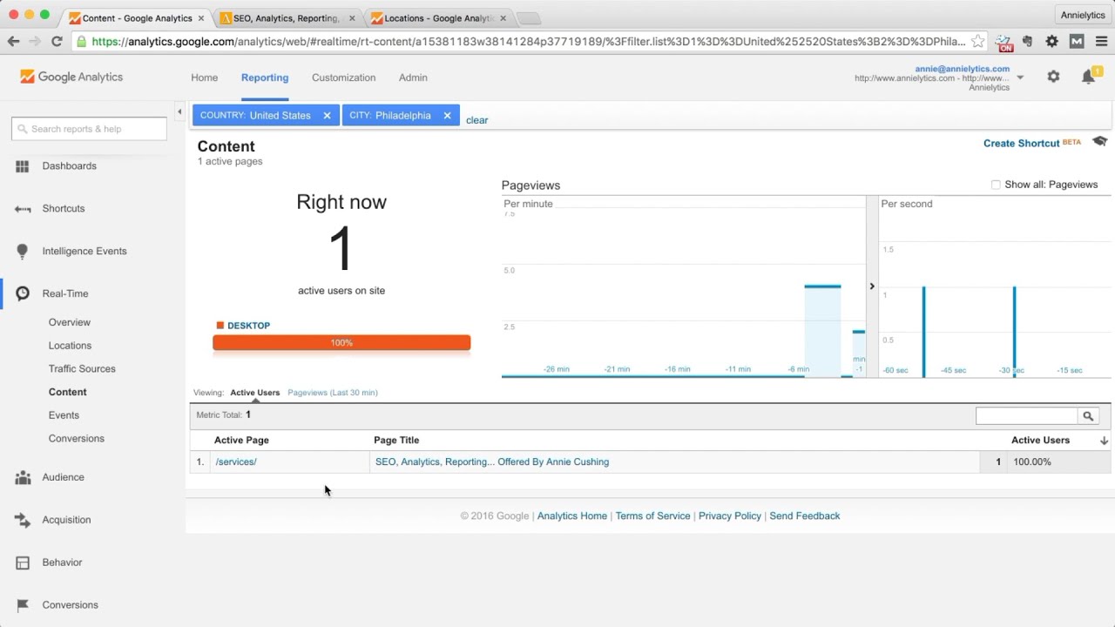Expand the per-second chart with the arrow
Screen dimensions: 1115x627
[x=872, y=287]
